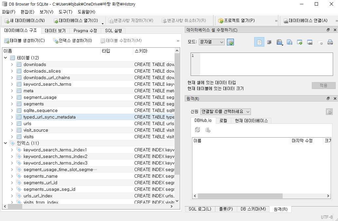The image size is (338, 221).
Task: Expand the downloads table row
Action: coord(12,64)
